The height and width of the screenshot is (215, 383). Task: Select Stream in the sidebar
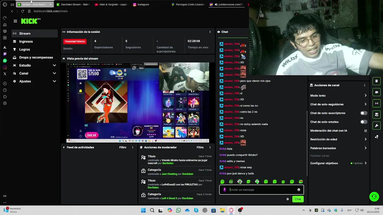[35, 33]
